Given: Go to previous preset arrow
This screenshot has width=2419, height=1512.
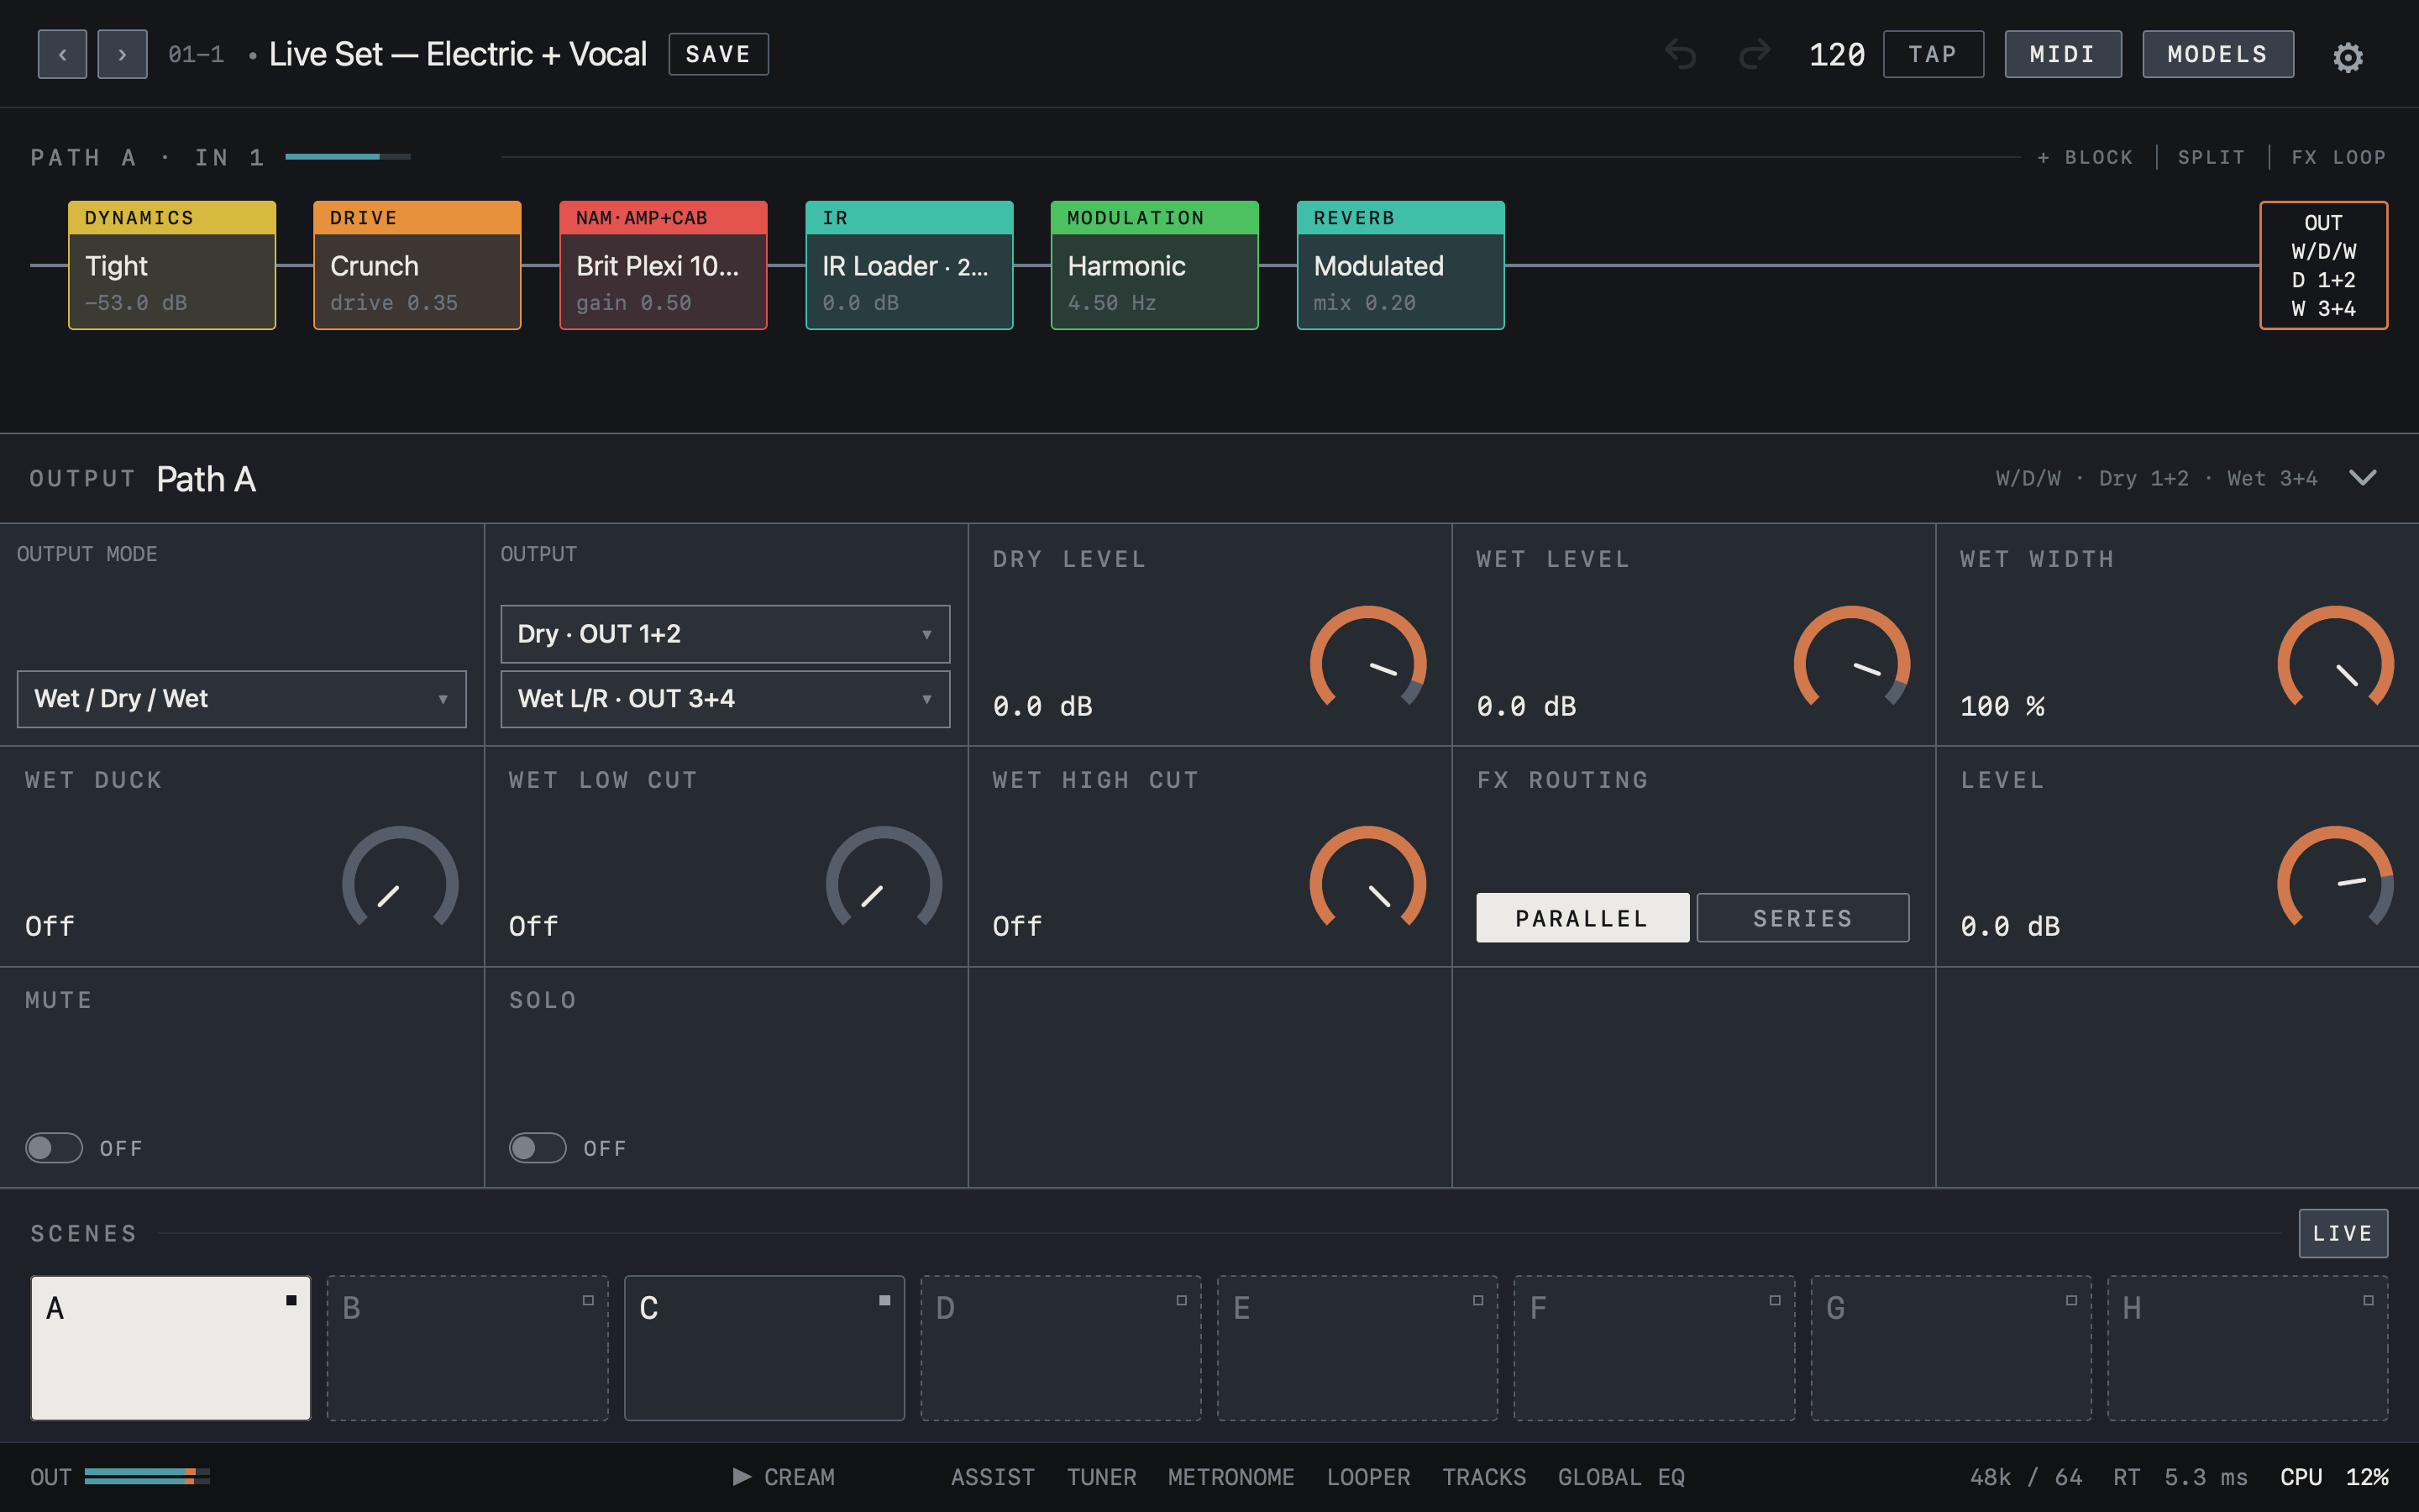Looking at the screenshot, I should [x=62, y=54].
